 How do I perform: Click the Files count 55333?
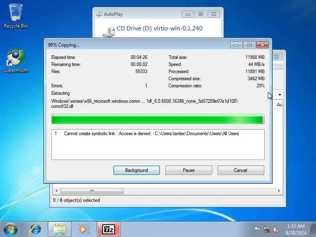pos(141,71)
